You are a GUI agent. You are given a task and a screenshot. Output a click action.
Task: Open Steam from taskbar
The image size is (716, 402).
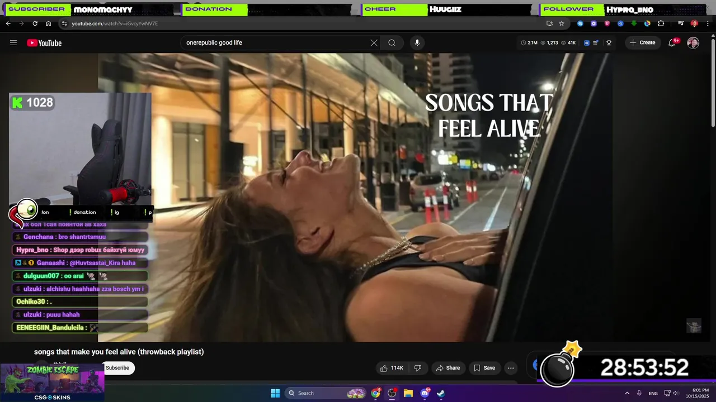pos(441,393)
